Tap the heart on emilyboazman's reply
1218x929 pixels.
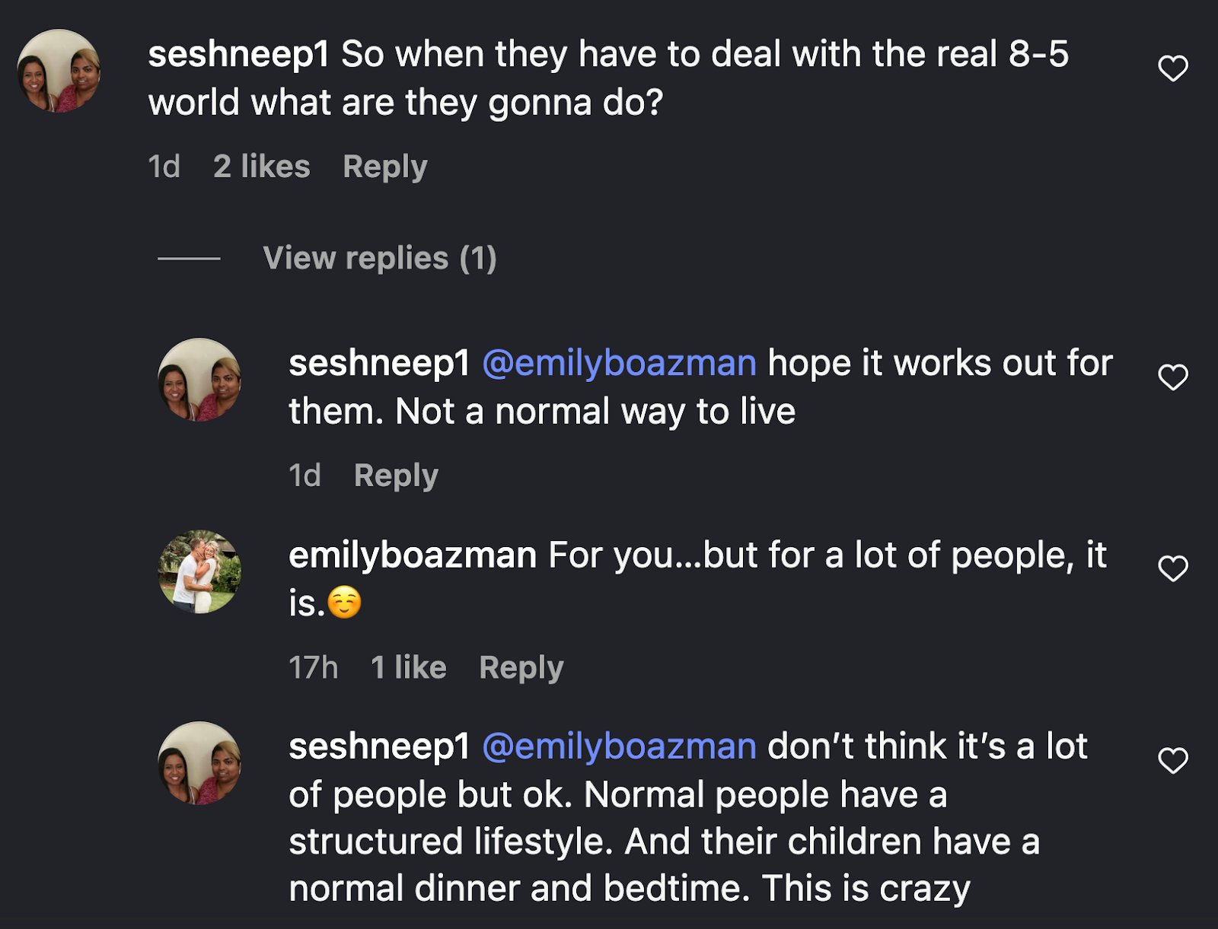[1172, 568]
